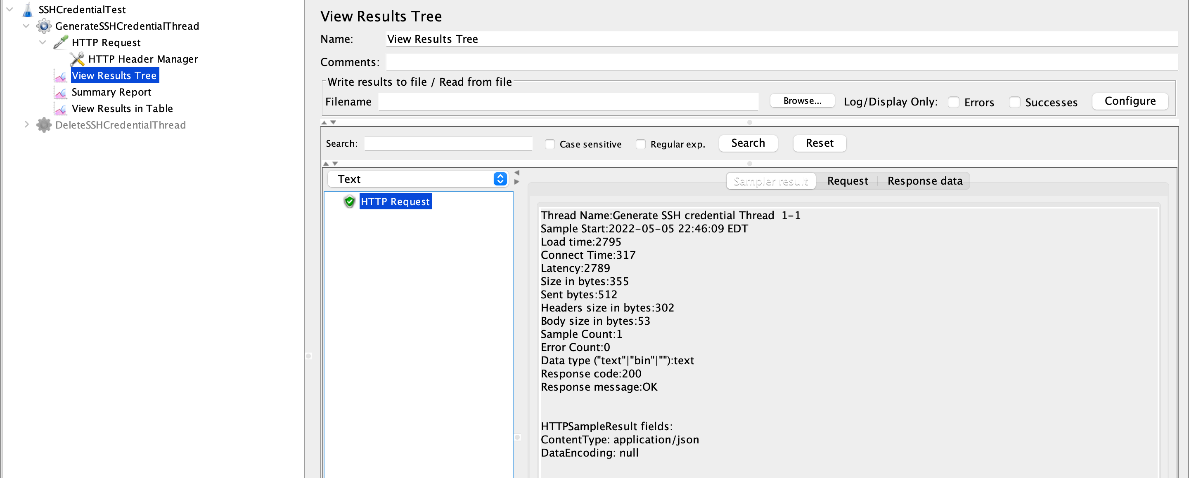Enable the Successes only checkbox

[1014, 102]
